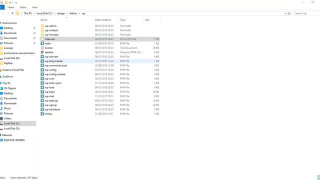320x180 pixels.
Task: Expand the htdocs breadcrumb chevron
Action: pyautogui.click(x=79, y=13)
